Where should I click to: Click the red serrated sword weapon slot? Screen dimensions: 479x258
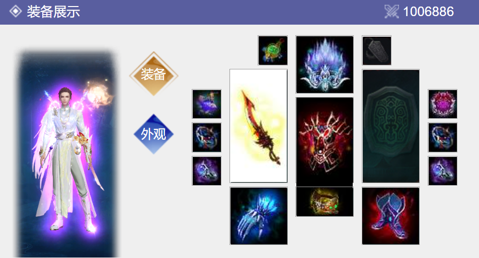[259, 126]
